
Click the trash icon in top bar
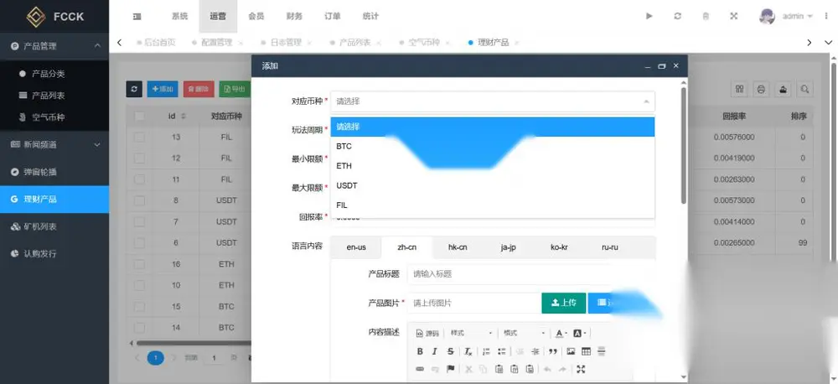point(706,16)
